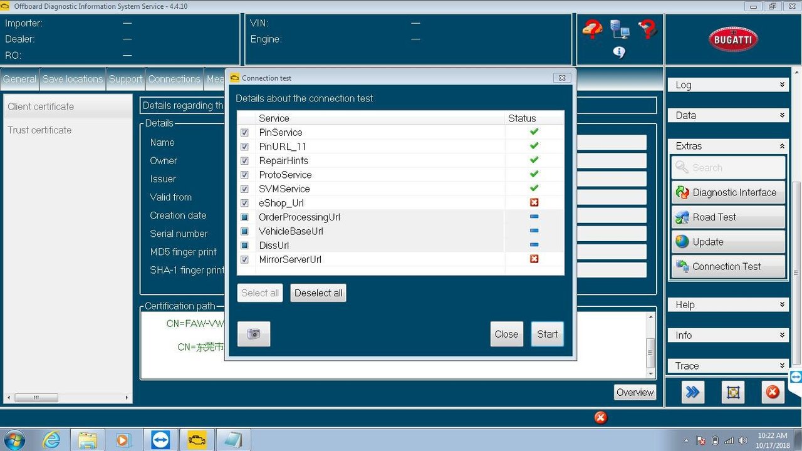
Task: Open the Connections tab
Action: pyautogui.click(x=174, y=79)
